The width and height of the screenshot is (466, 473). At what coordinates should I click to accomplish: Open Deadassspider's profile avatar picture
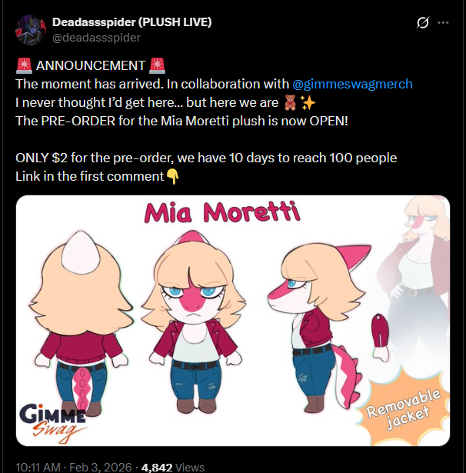(x=31, y=30)
